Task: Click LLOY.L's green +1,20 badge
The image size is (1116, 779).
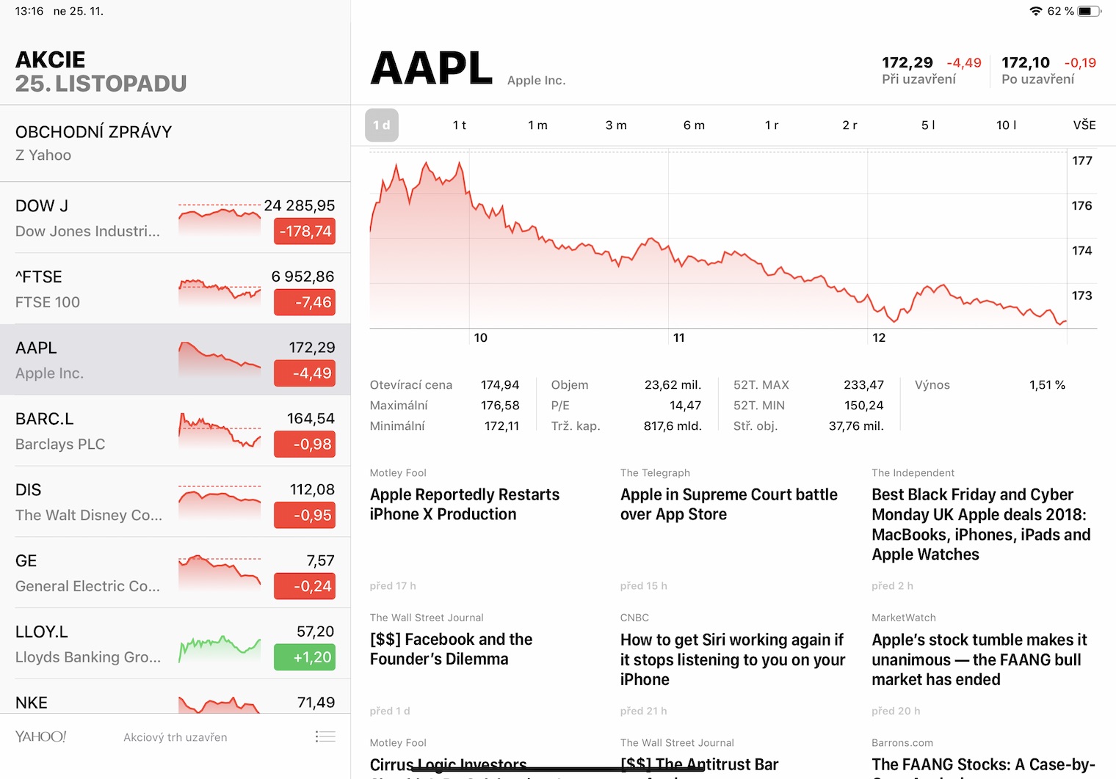Action: pyautogui.click(x=304, y=657)
